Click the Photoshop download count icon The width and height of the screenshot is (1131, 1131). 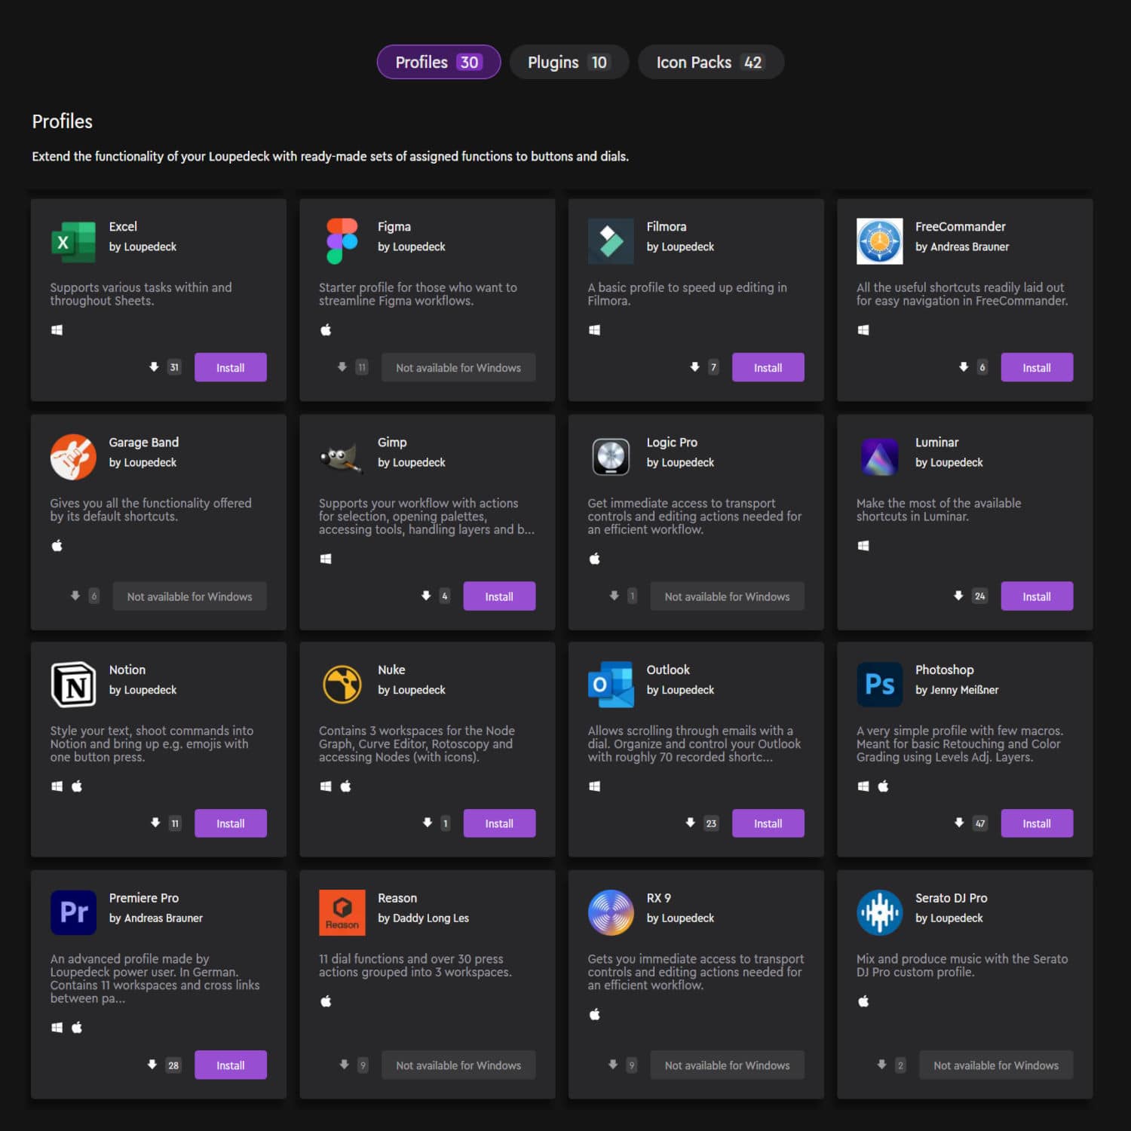[x=959, y=823]
